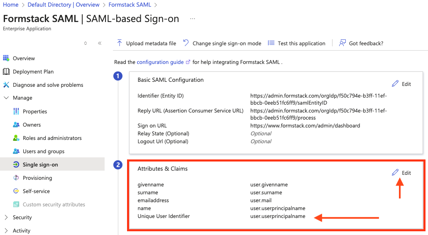
Task: Expand the Activity section
Action: point(6,230)
